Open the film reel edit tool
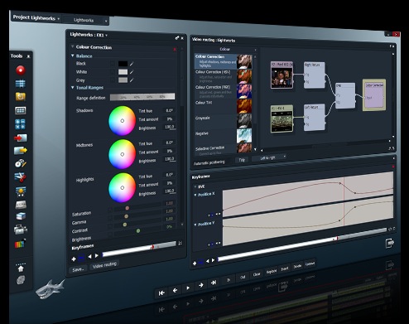409x324 pixels. coord(21,163)
